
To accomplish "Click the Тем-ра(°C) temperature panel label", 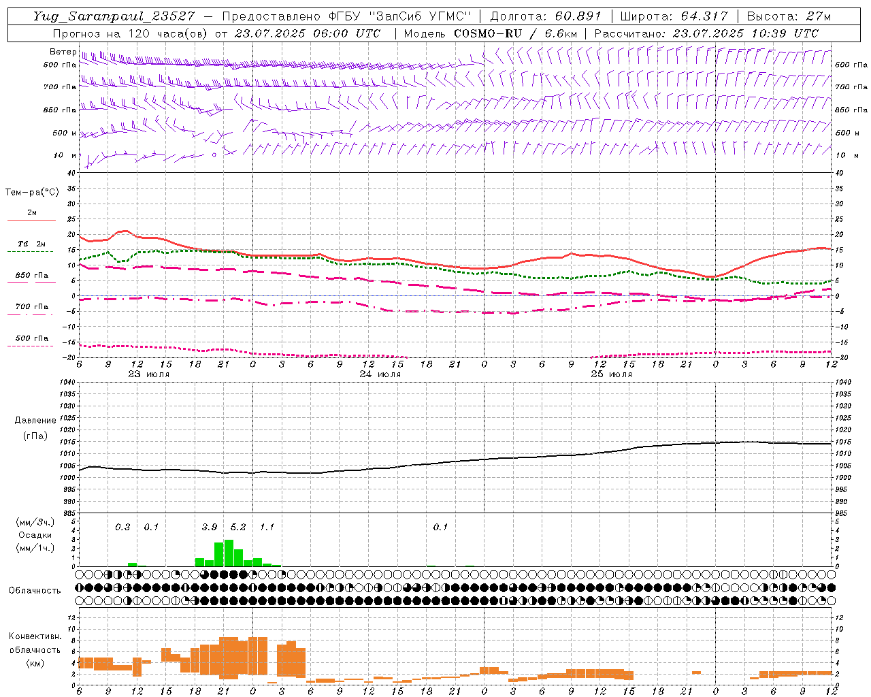I will pos(32,193).
